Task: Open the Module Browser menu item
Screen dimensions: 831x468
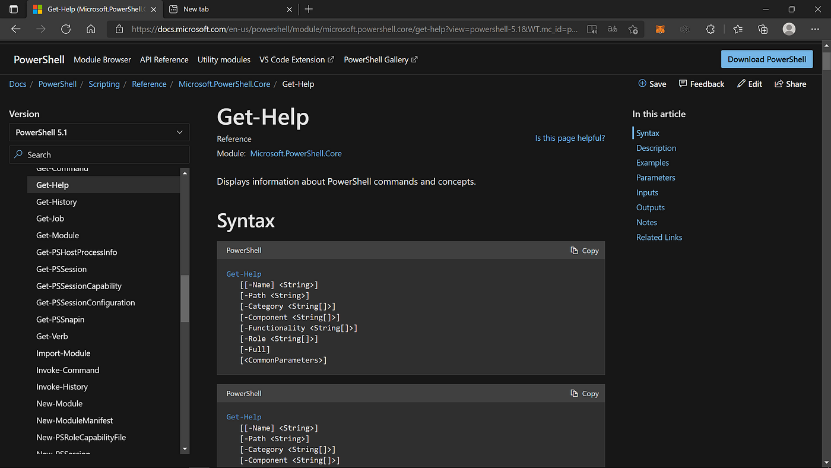Action: point(102,59)
